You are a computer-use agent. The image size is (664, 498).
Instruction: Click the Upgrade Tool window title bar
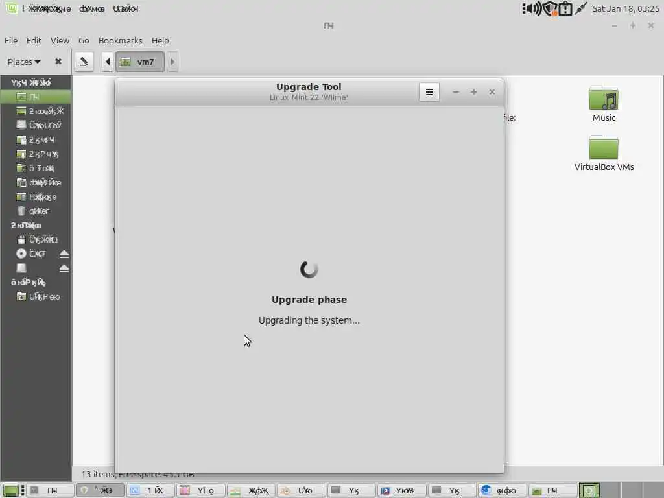pos(309,92)
